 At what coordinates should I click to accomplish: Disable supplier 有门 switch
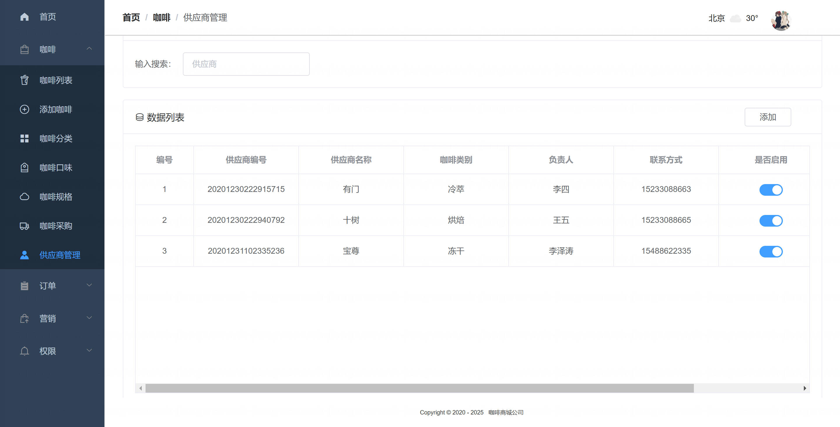coord(771,190)
